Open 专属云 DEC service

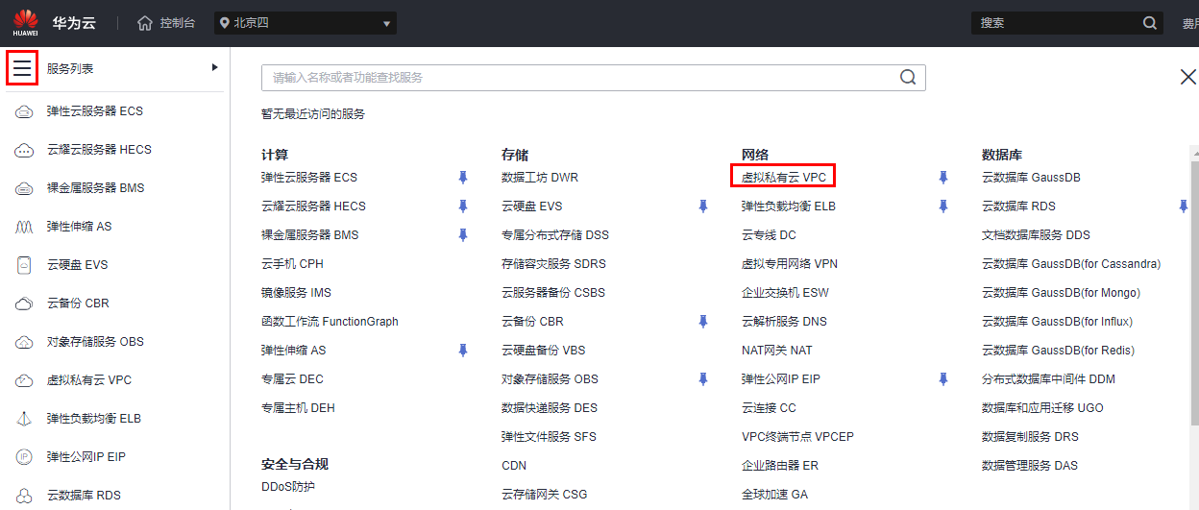pyautogui.click(x=292, y=379)
